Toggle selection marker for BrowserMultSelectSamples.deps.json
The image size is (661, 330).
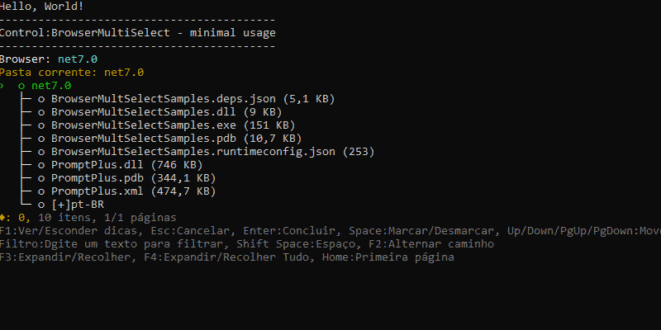(x=41, y=99)
